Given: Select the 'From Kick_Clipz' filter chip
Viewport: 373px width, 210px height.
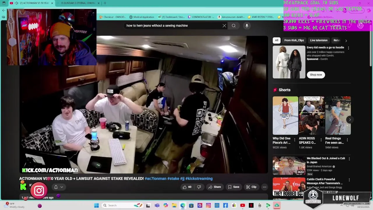Looking at the screenshot, I should click(294, 40).
